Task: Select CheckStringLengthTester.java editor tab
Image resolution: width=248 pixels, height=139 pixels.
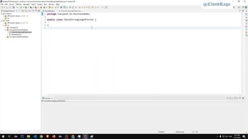Action: point(71,11)
